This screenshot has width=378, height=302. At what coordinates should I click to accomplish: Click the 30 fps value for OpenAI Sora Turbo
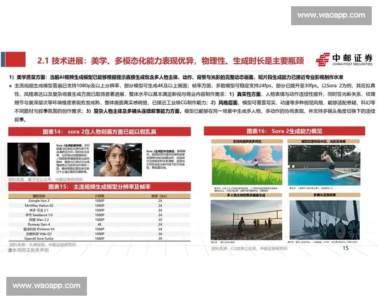tap(160, 238)
